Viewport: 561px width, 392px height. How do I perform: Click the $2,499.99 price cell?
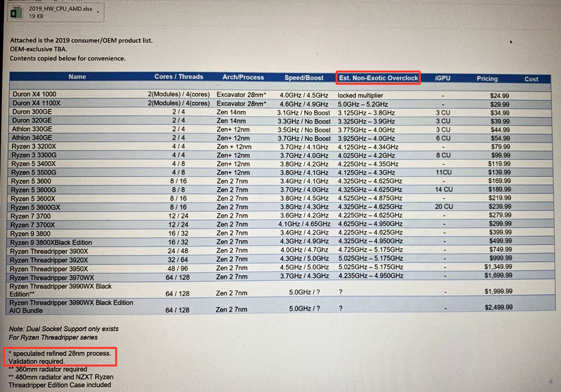click(x=498, y=307)
